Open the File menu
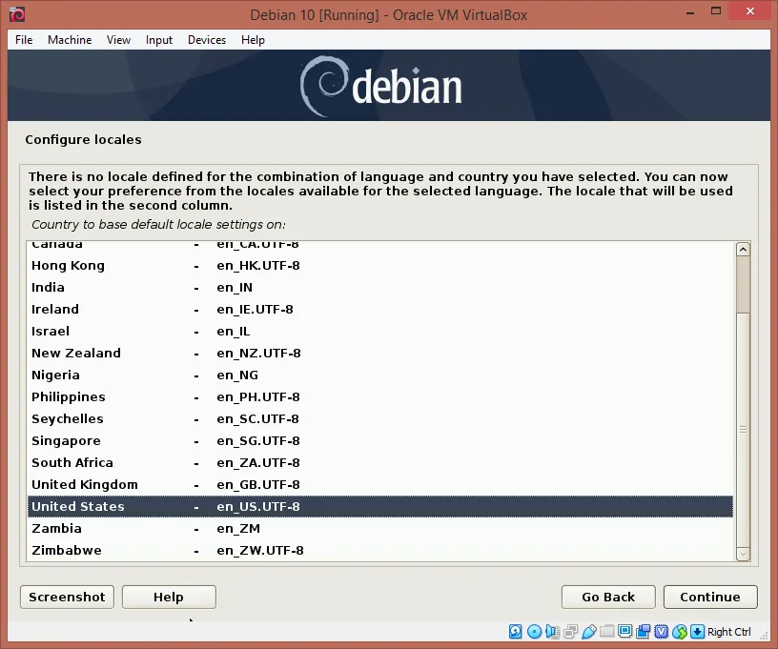778x649 pixels. click(x=24, y=40)
